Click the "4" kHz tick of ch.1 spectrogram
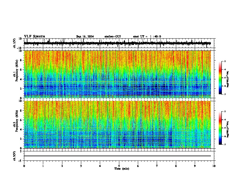 coord(21,79)
